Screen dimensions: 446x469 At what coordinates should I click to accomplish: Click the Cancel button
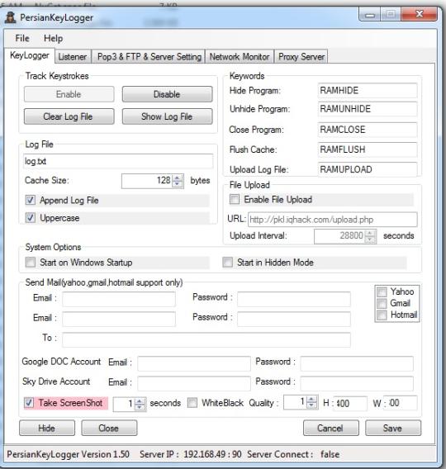pos(331,428)
